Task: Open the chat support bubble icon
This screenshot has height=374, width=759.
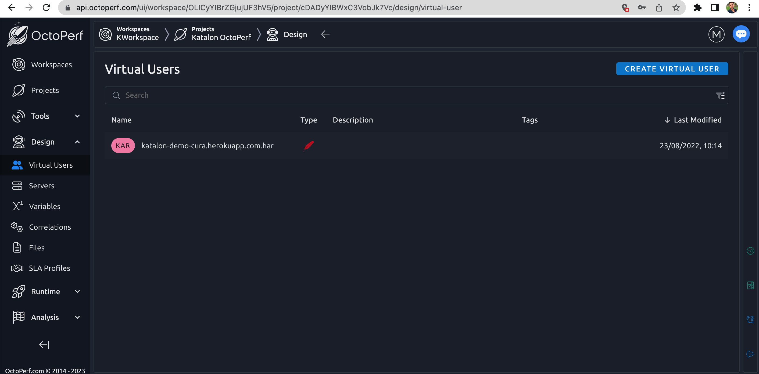Action: coord(741,34)
